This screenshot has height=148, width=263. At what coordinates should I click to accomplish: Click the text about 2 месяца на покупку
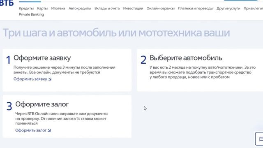point(203,72)
